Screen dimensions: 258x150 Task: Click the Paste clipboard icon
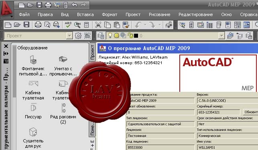[117, 25]
